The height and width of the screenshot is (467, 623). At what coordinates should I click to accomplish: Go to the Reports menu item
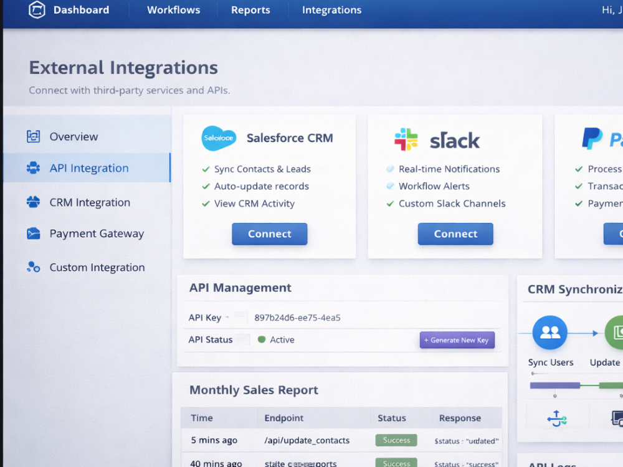pyautogui.click(x=250, y=10)
